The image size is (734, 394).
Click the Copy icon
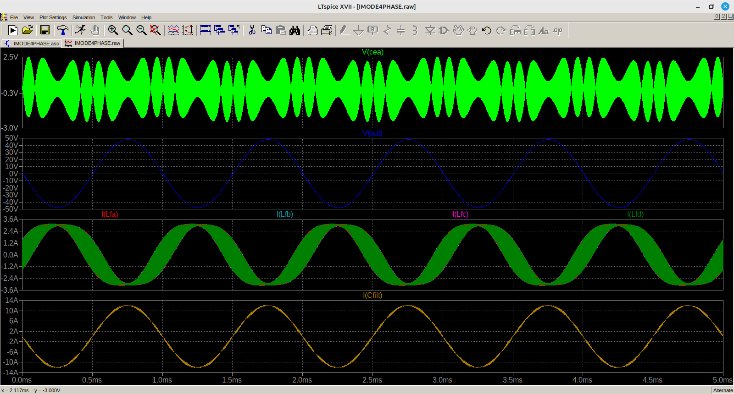266,30
